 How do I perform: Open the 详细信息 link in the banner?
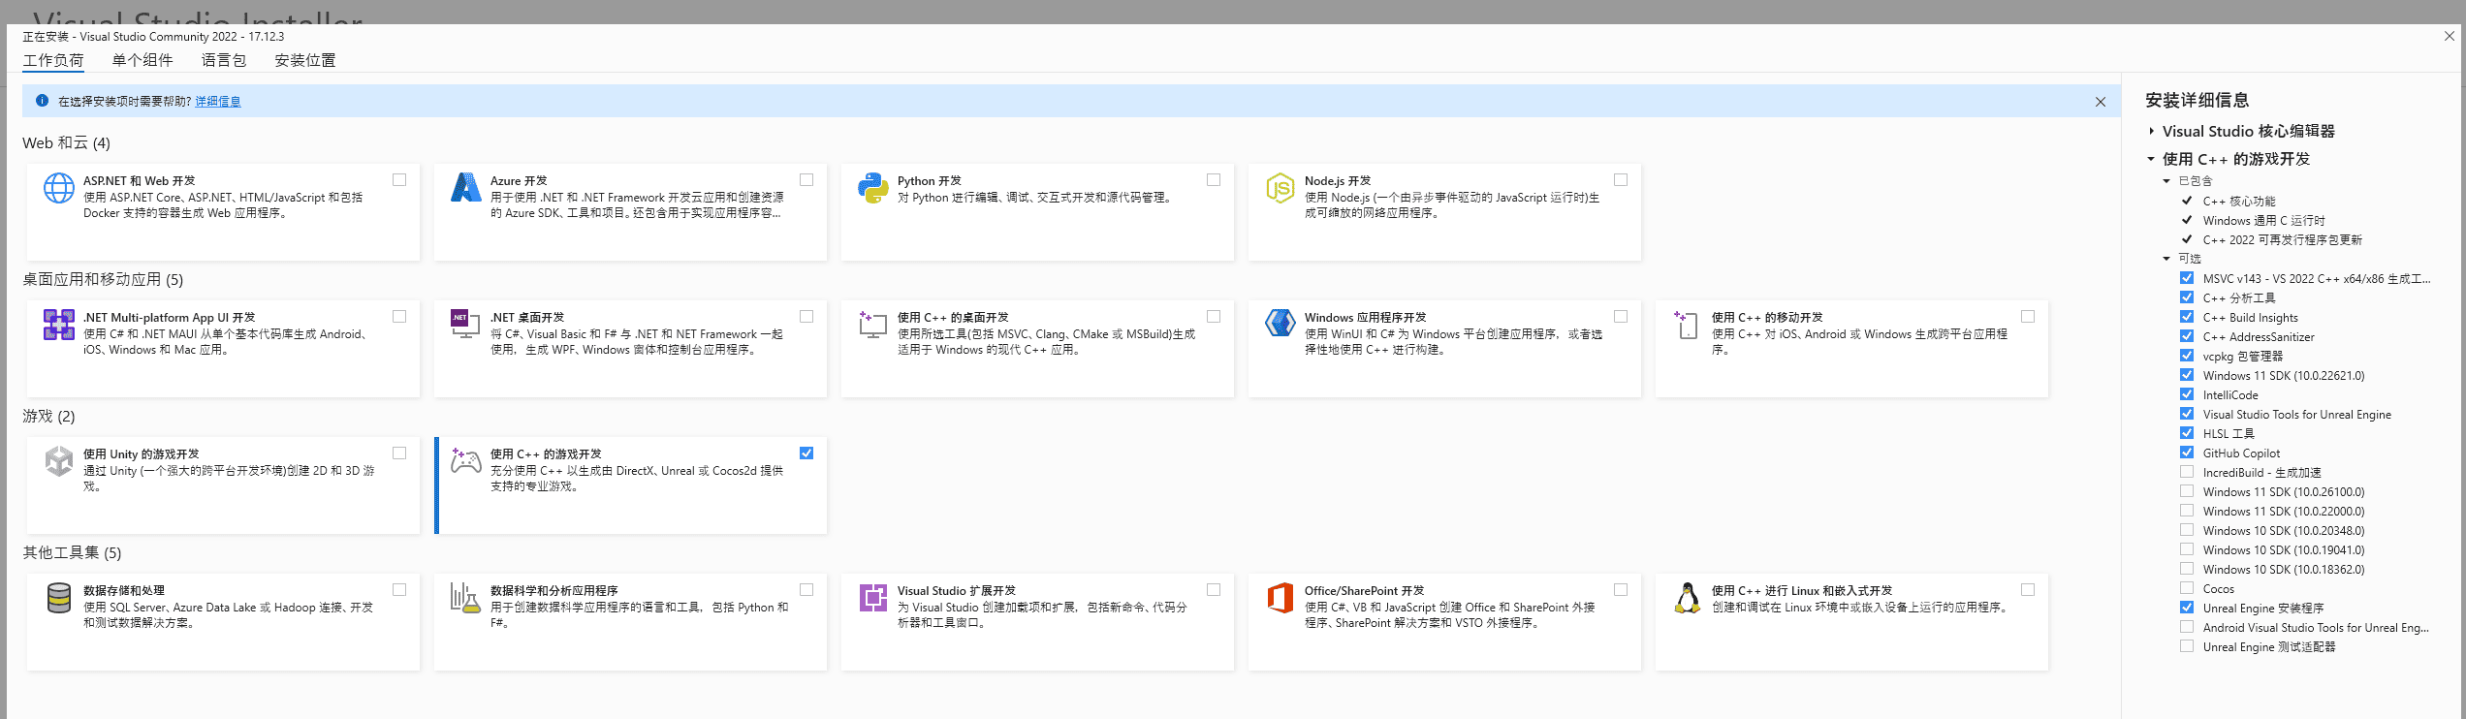coord(218,102)
